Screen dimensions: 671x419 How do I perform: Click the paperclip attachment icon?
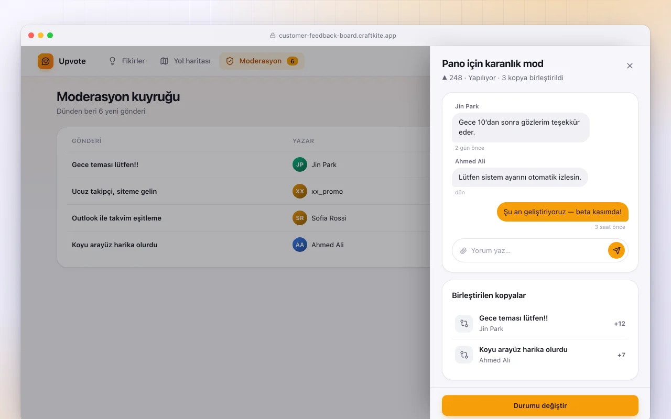(463, 251)
